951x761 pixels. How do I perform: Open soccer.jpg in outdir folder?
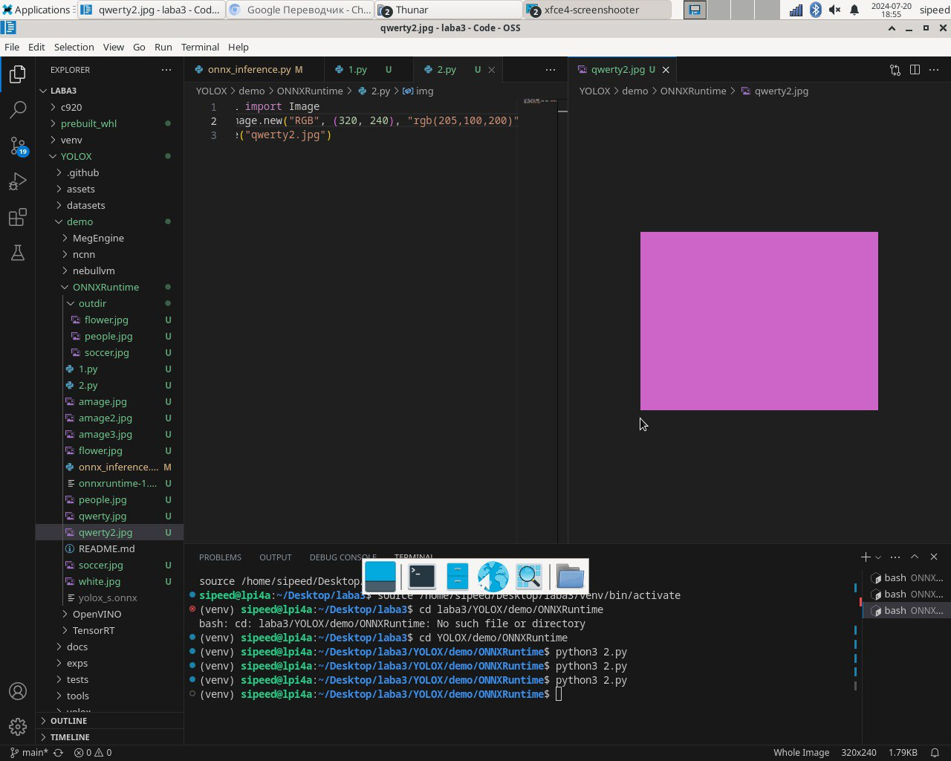[x=106, y=352]
